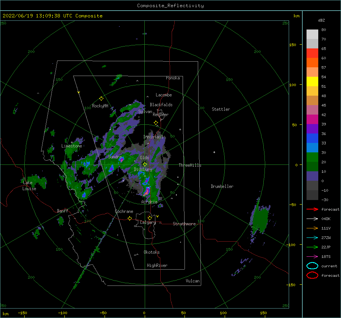Click the Composite_Reflectivity title
The width and height of the screenshot is (341, 318).
[170, 6]
